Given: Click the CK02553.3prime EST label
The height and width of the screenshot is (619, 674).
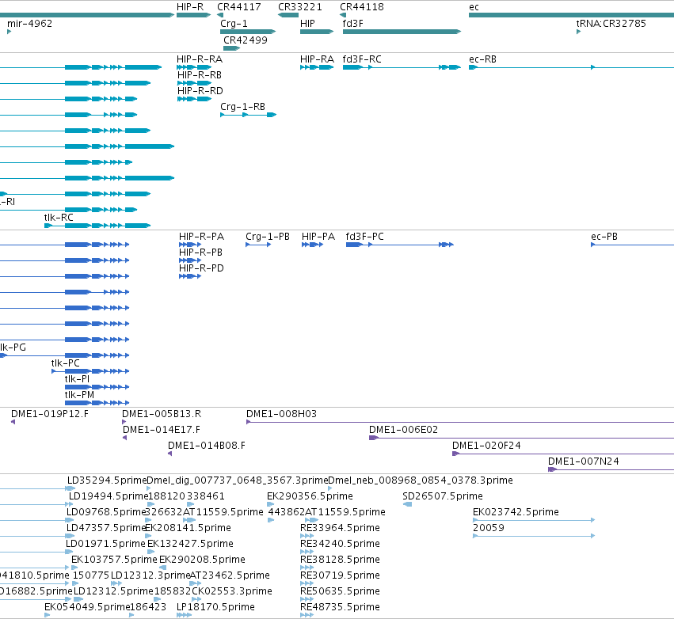Looking at the screenshot, I should pos(232,591).
